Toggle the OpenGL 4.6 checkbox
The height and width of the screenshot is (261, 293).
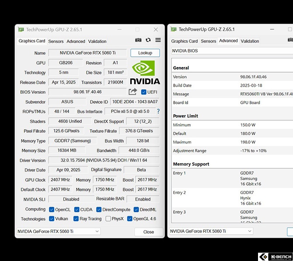(129, 219)
